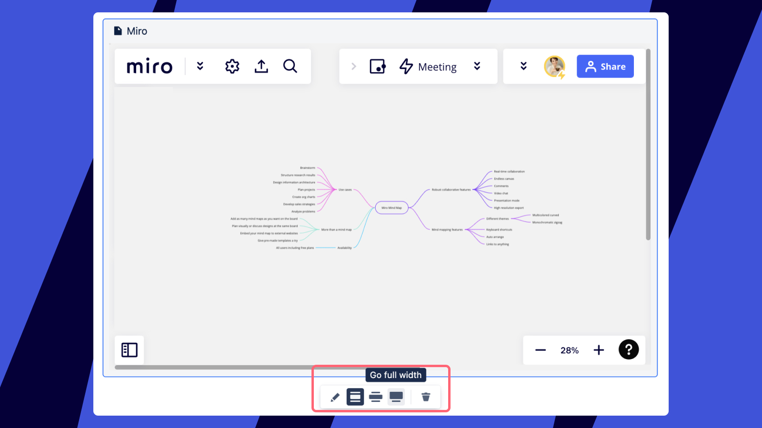Open search with the magnifying glass icon
This screenshot has width=762, height=428.
[290, 66]
